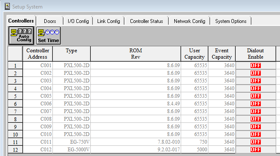
Task: Toggle Dialout Enable OFF for EG-5000V controller
Action: point(256,150)
